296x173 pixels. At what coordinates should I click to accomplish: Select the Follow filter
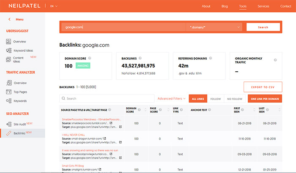tap(215, 99)
